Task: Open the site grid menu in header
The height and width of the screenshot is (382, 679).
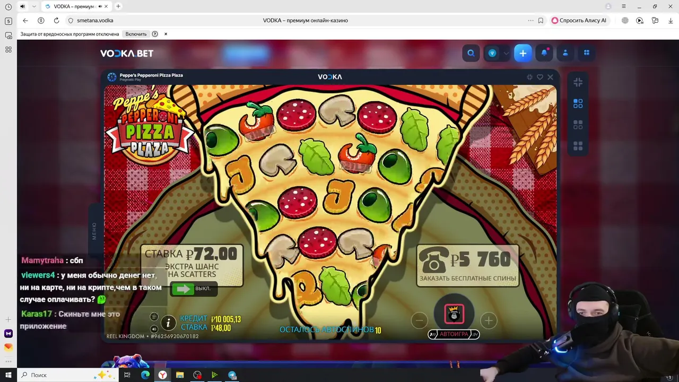Action: pyautogui.click(x=587, y=53)
